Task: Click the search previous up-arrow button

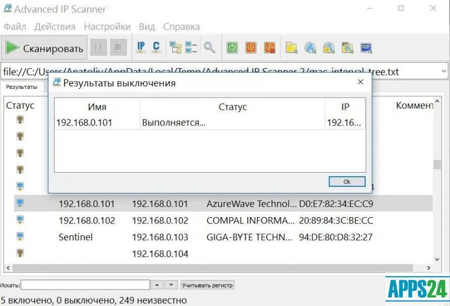Action: pyautogui.click(x=157, y=285)
